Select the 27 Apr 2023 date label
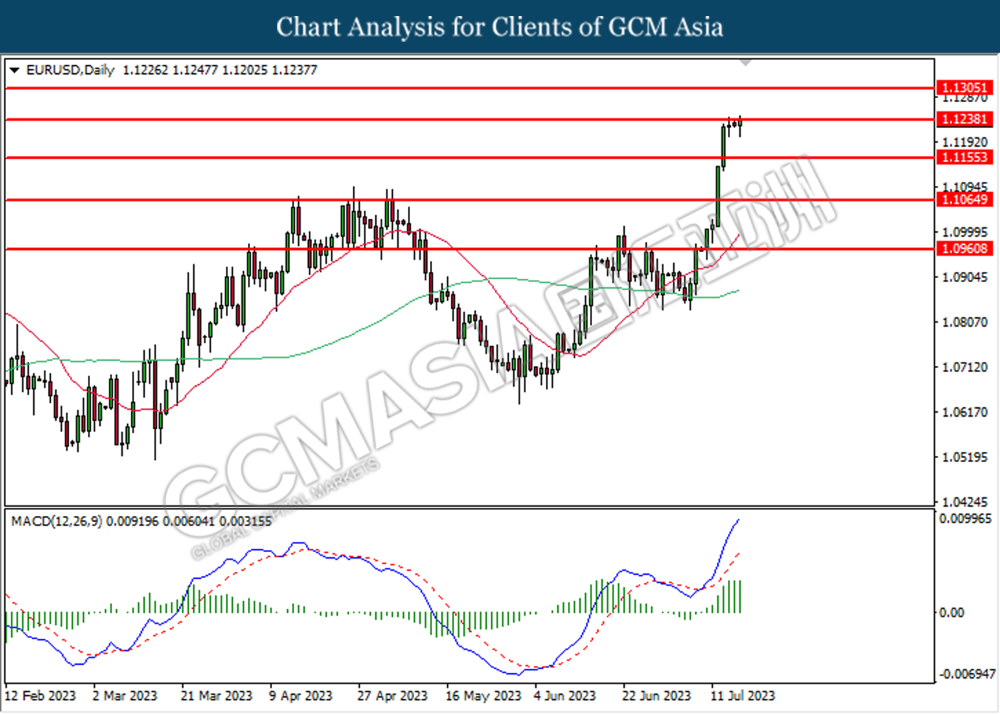Viewport: 1000px width, 714px height. point(392,696)
